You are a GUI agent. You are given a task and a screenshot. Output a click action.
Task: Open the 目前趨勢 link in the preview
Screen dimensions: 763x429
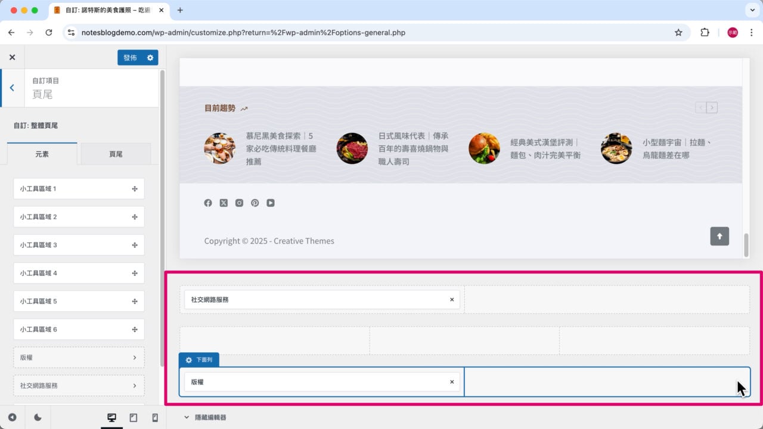tap(219, 108)
